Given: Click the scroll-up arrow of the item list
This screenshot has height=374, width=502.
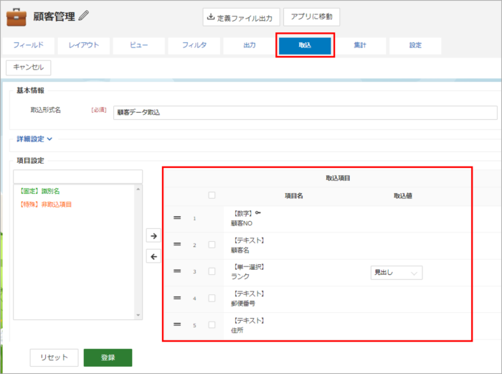Looking at the screenshot, I should click(x=138, y=189).
